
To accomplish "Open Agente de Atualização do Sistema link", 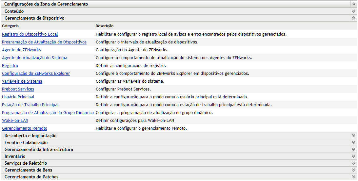I will pos(34,58).
